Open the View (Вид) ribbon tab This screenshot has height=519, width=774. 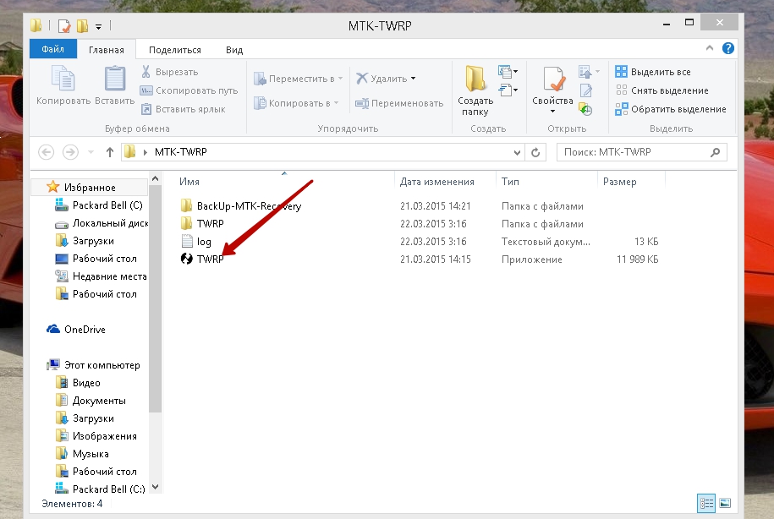[234, 50]
